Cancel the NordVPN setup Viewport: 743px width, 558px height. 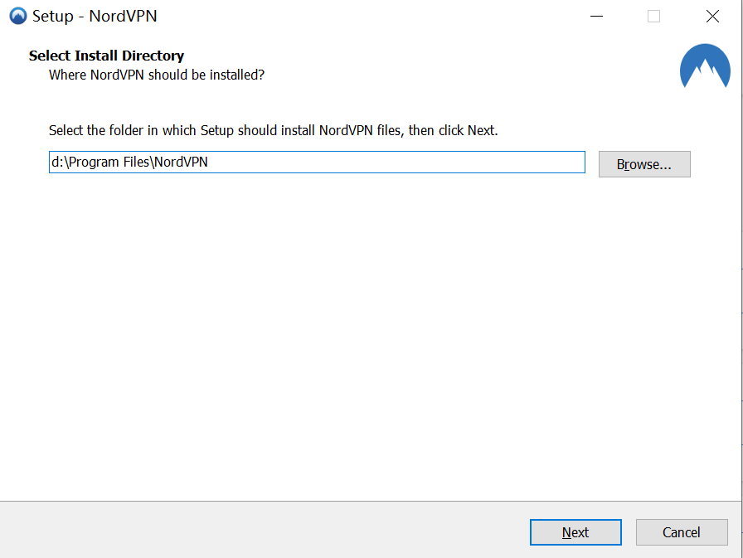click(x=682, y=532)
